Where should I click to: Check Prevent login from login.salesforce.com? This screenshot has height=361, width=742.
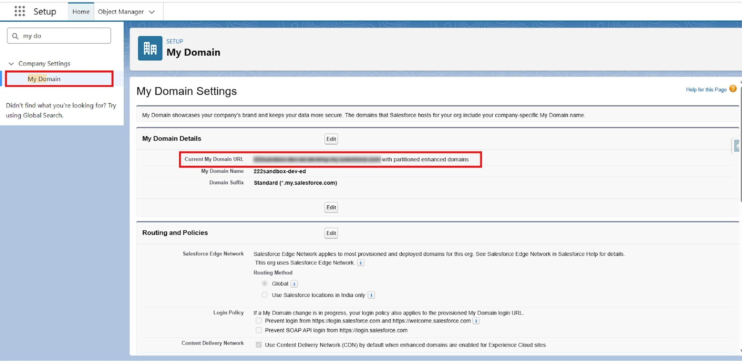pyautogui.click(x=259, y=321)
